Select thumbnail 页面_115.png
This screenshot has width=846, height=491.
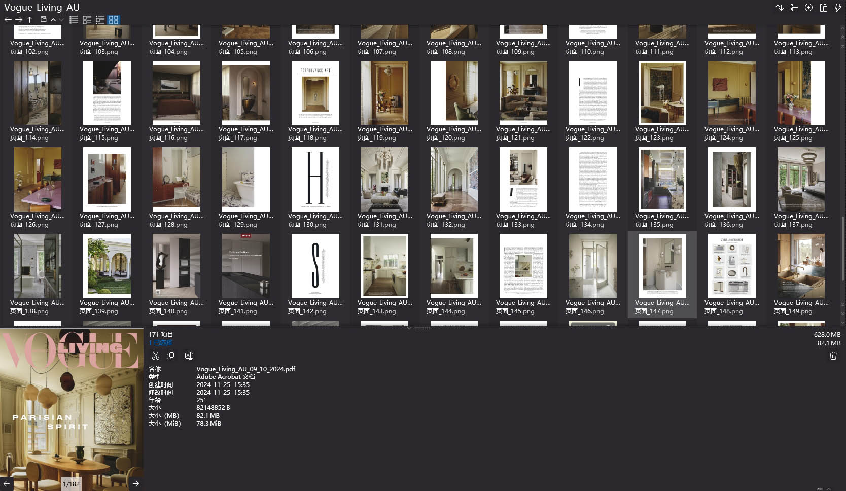click(107, 93)
